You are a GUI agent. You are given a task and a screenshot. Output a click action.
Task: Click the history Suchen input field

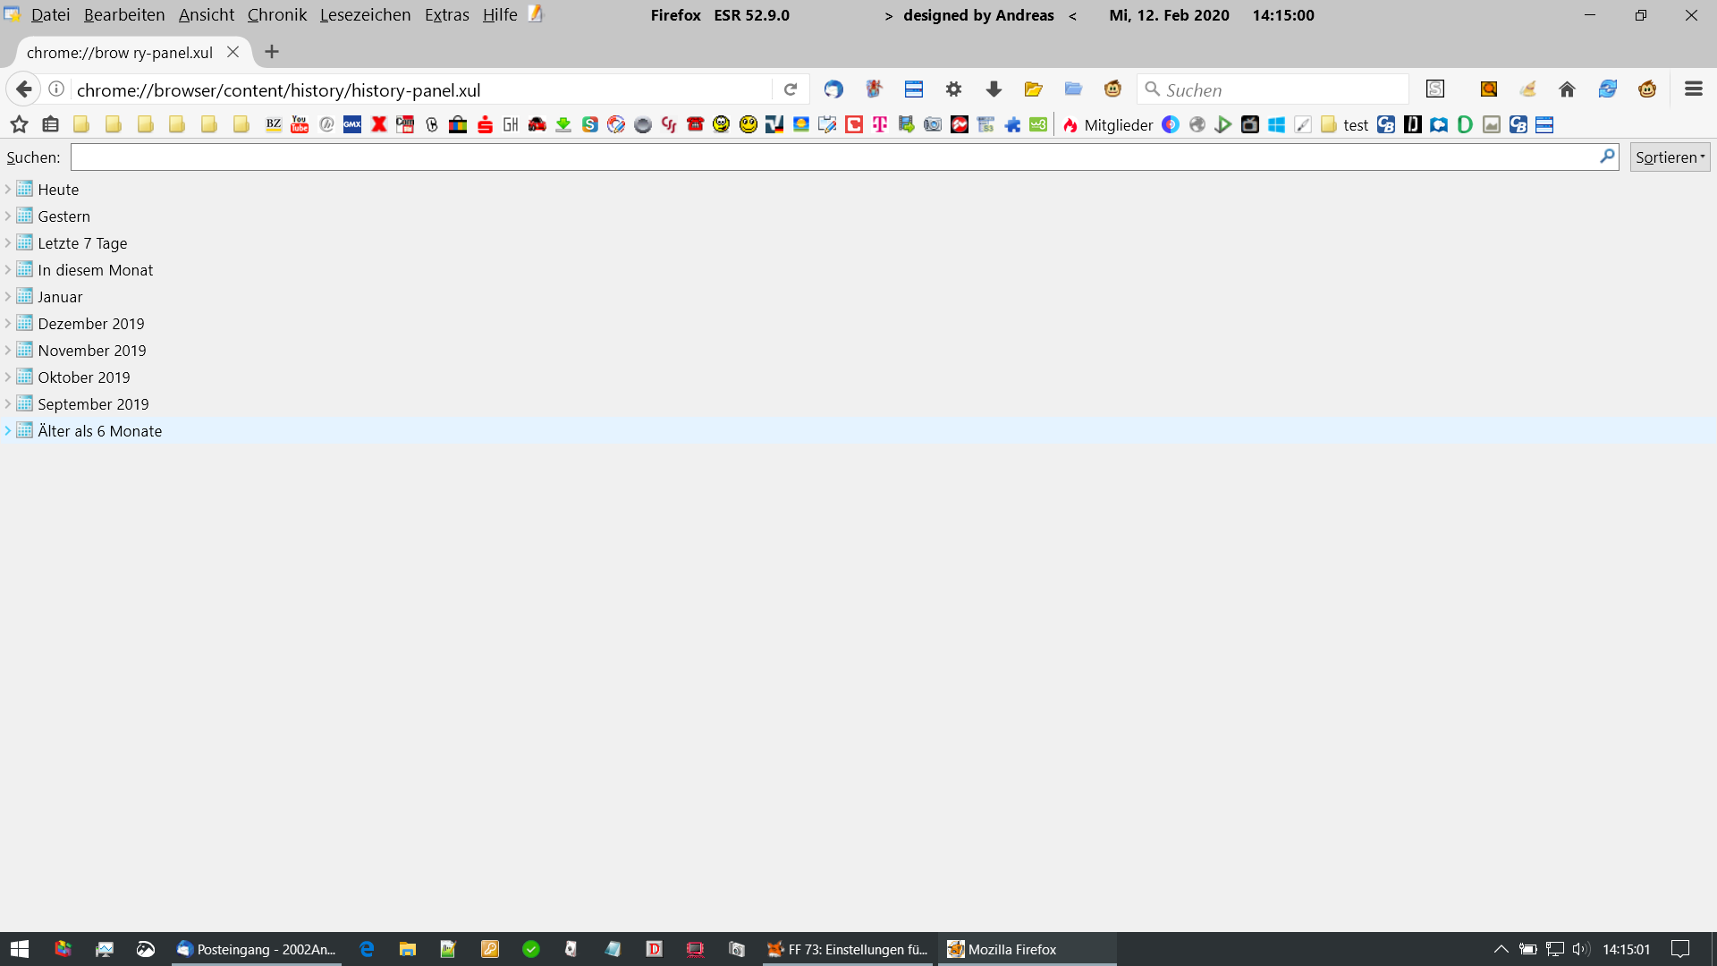click(832, 157)
